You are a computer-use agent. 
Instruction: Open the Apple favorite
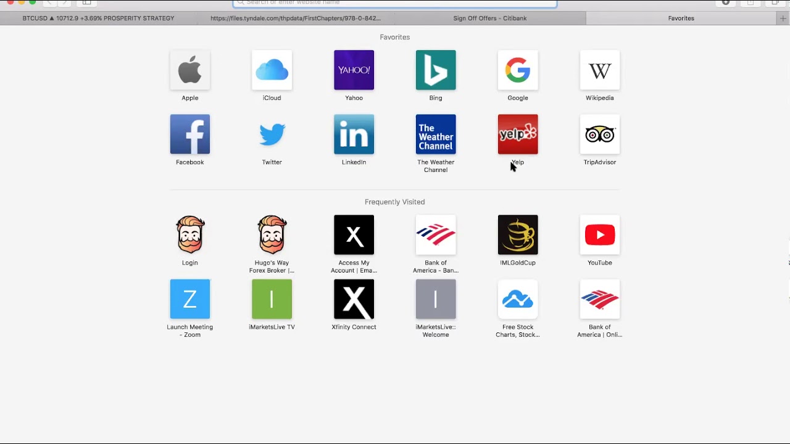(x=189, y=70)
